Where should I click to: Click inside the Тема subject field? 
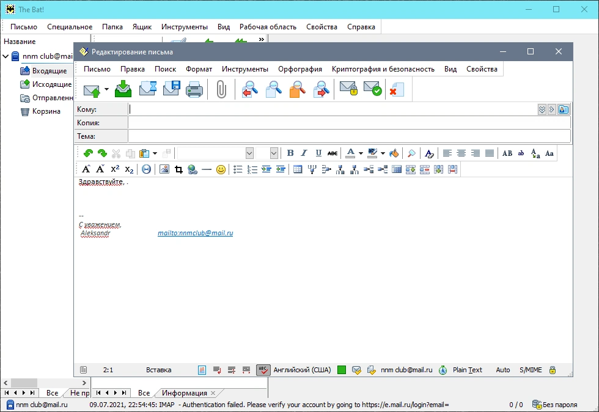(x=349, y=136)
